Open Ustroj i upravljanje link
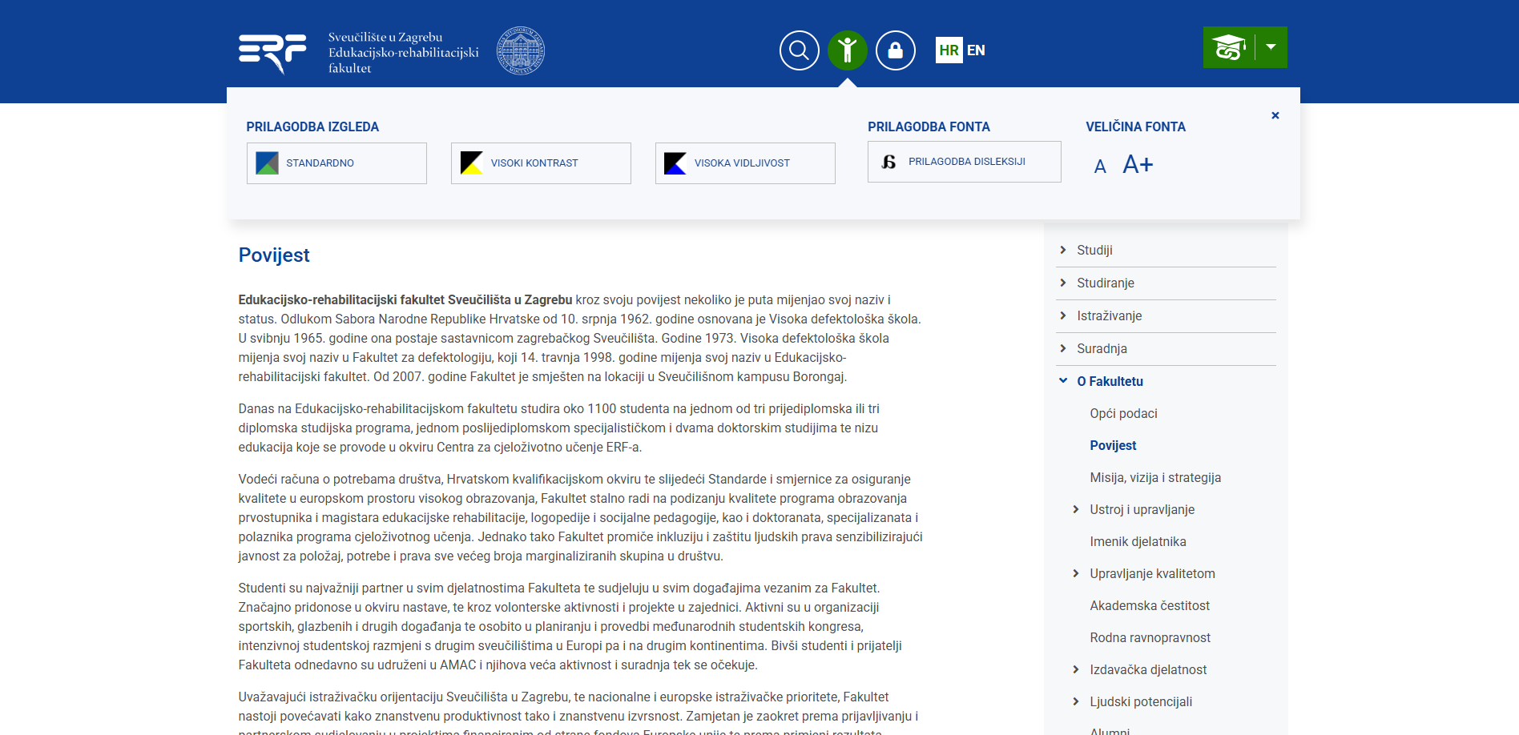 (x=1142, y=509)
